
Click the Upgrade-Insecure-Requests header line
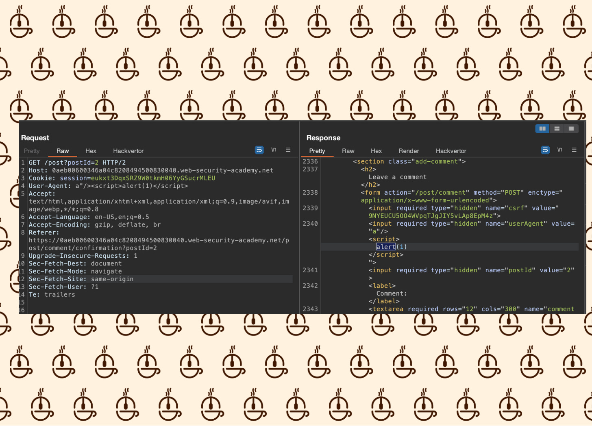coord(83,256)
